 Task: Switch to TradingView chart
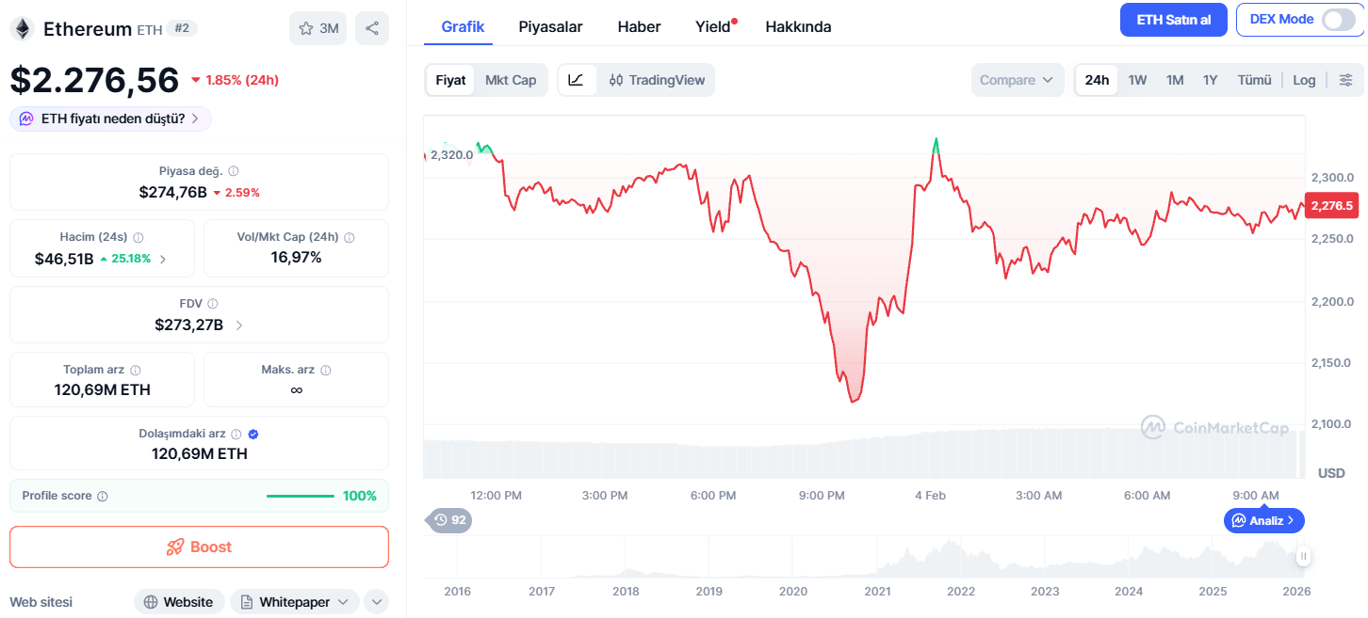pyautogui.click(x=657, y=80)
